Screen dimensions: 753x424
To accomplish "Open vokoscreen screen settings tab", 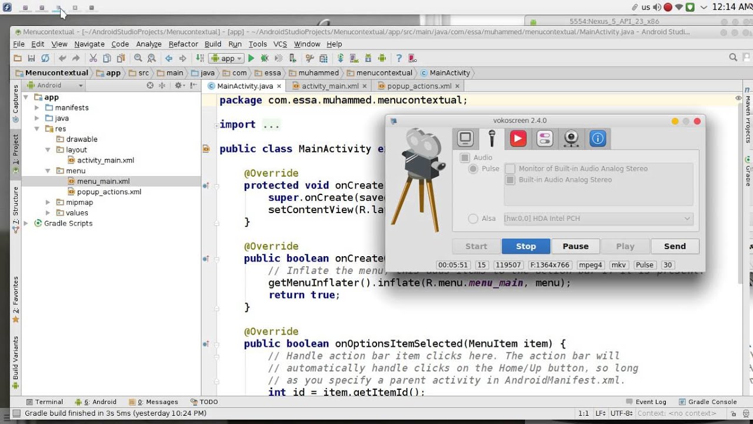I will point(465,138).
